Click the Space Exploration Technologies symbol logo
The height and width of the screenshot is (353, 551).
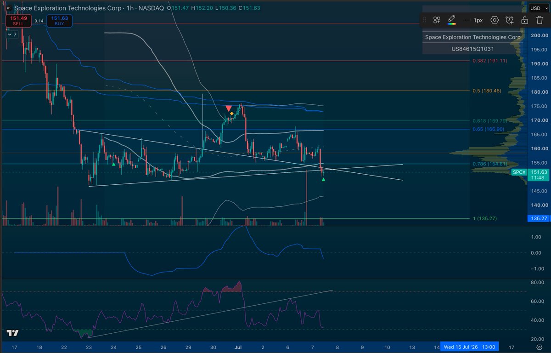(8, 8)
